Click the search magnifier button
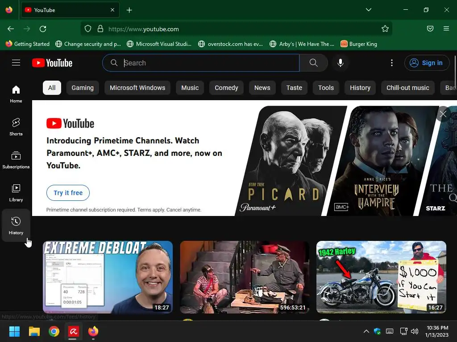Screen dimensions: 457x342 point(314,63)
